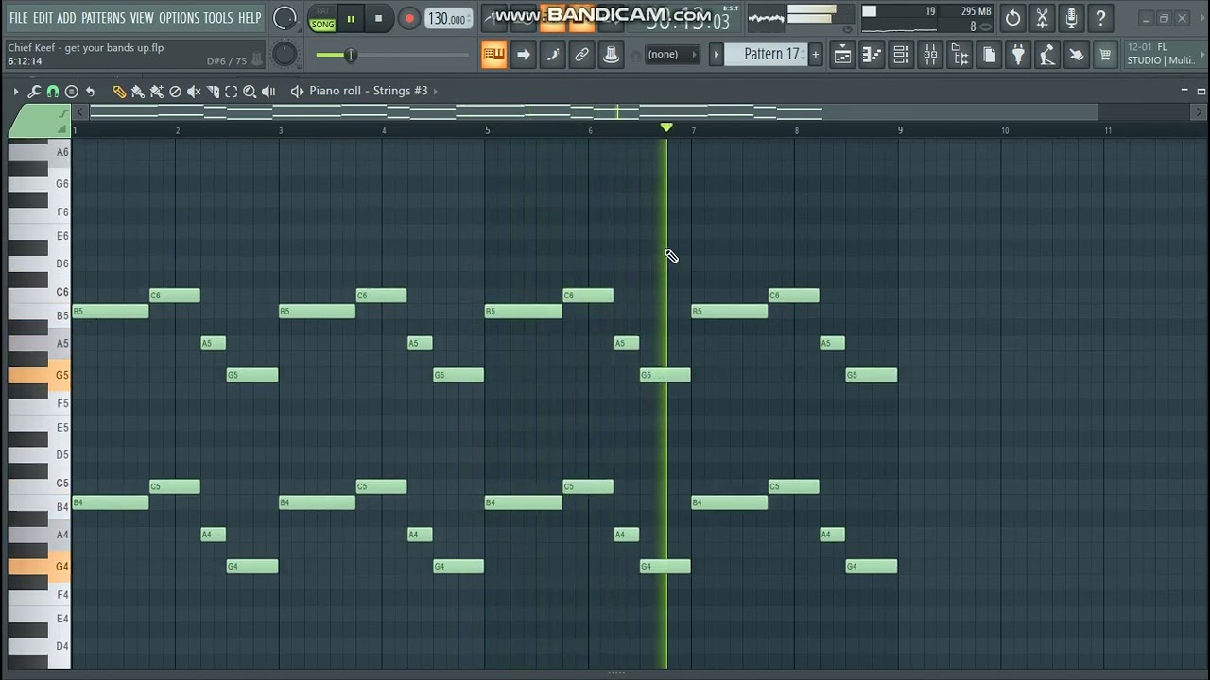
Task: Click the main pitch knob
Action: tap(285, 55)
